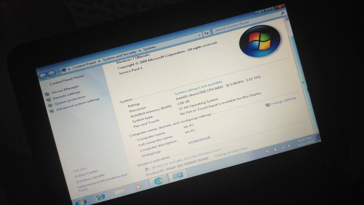The height and width of the screenshot is (205, 364).
Task: Click the volume speaker tray icon
Action: (289, 145)
